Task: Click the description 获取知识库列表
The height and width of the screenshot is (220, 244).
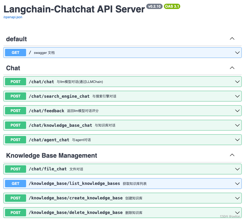Action: [135, 184]
